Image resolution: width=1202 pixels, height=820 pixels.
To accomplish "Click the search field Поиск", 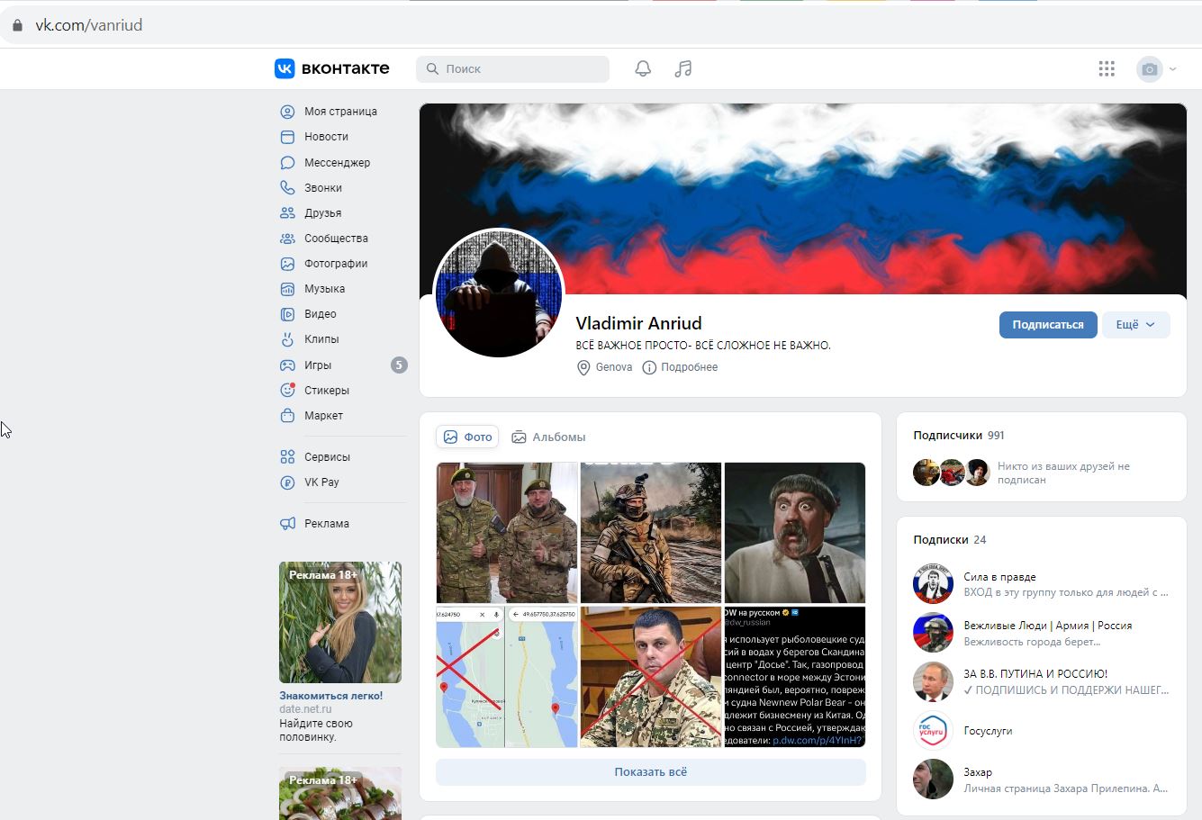I will pyautogui.click(x=512, y=68).
